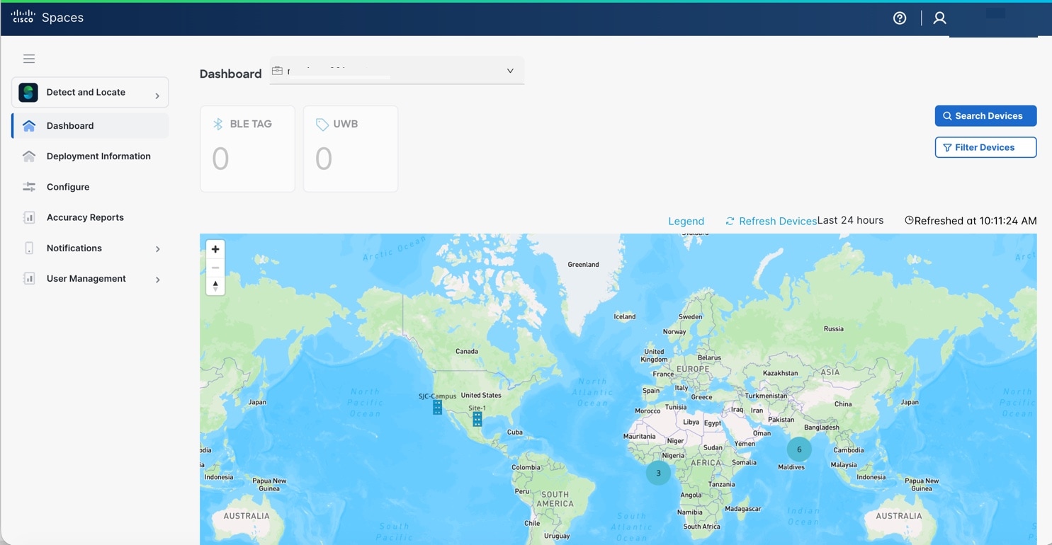Open the cluster of 6 near Maldives
Screen dimensions: 1052x545
pos(799,449)
